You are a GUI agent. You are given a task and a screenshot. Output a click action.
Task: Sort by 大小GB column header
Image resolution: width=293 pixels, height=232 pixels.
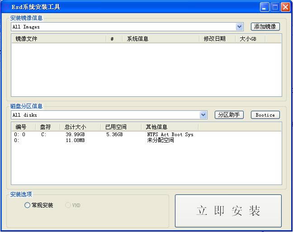tap(250, 39)
